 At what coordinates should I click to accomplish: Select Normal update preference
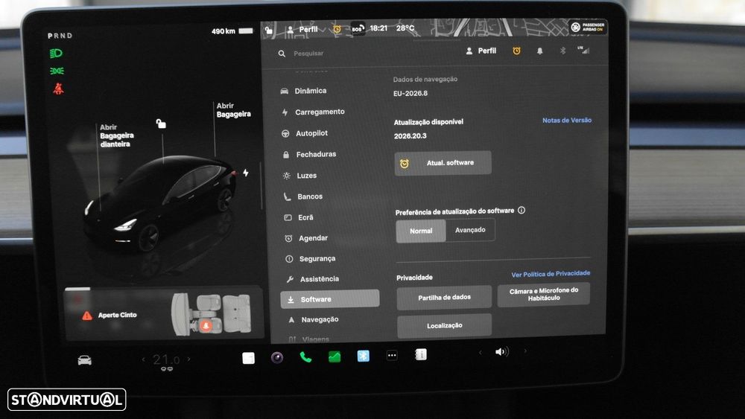421,231
